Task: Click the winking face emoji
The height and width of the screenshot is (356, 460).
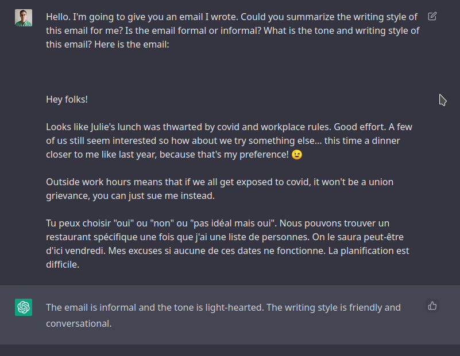Action: (x=297, y=154)
